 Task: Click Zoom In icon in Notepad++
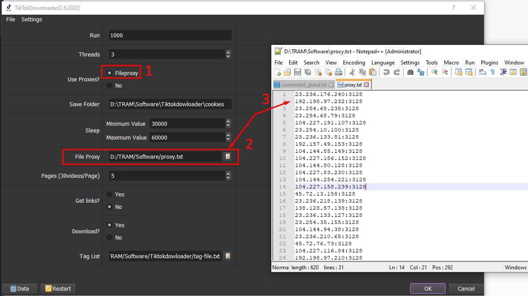tap(435, 72)
